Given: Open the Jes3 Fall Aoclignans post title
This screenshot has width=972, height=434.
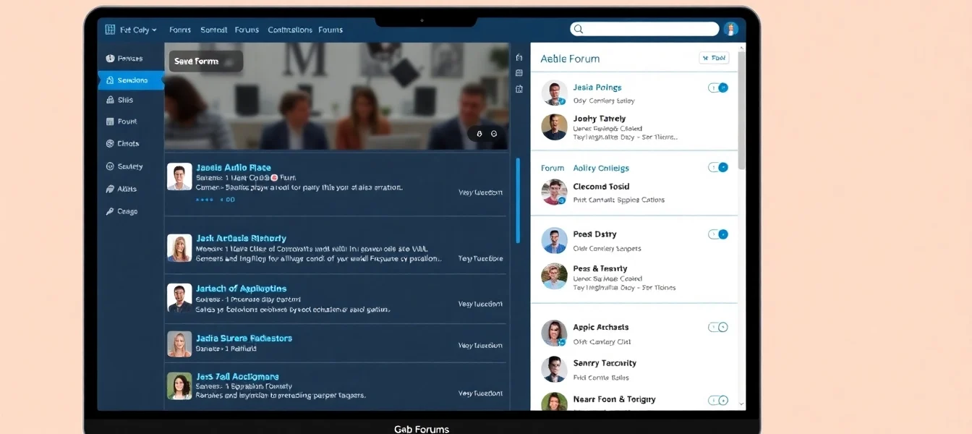Looking at the screenshot, I should 237,377.
